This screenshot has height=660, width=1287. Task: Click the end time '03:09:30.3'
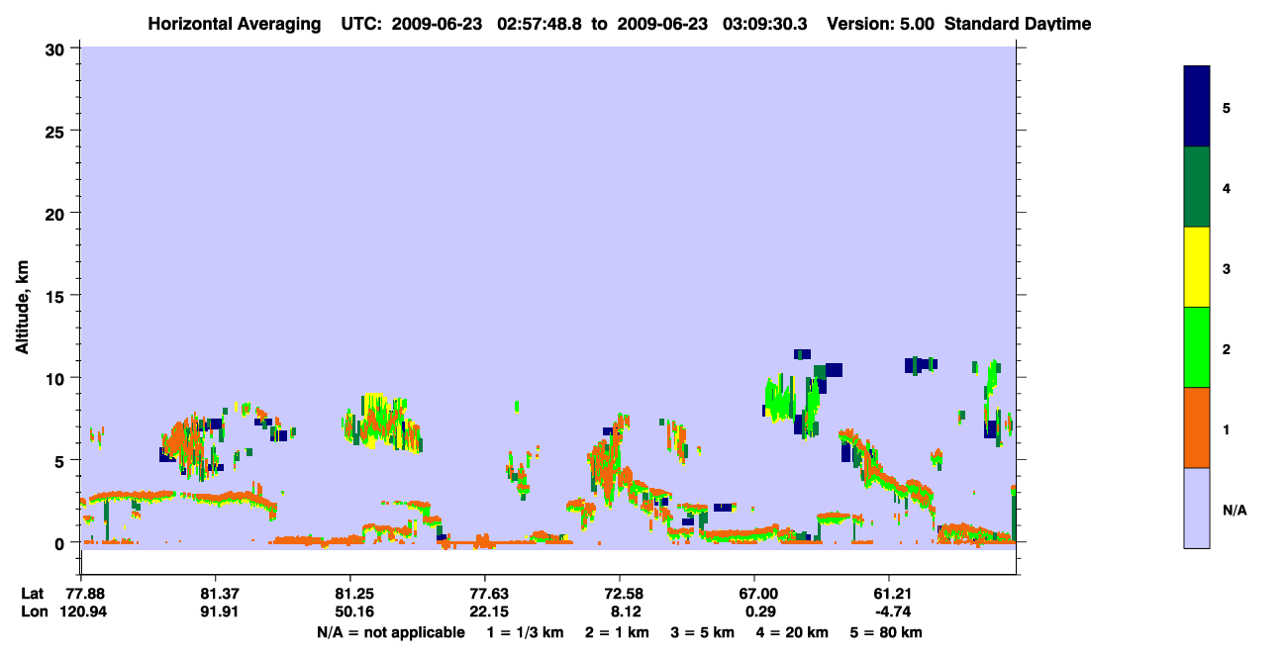[x=767, y=23]
